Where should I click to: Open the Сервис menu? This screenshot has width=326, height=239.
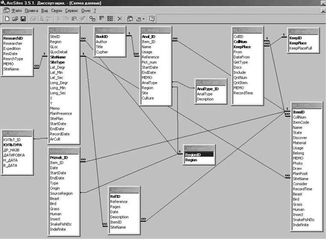[x=71, y=11]
